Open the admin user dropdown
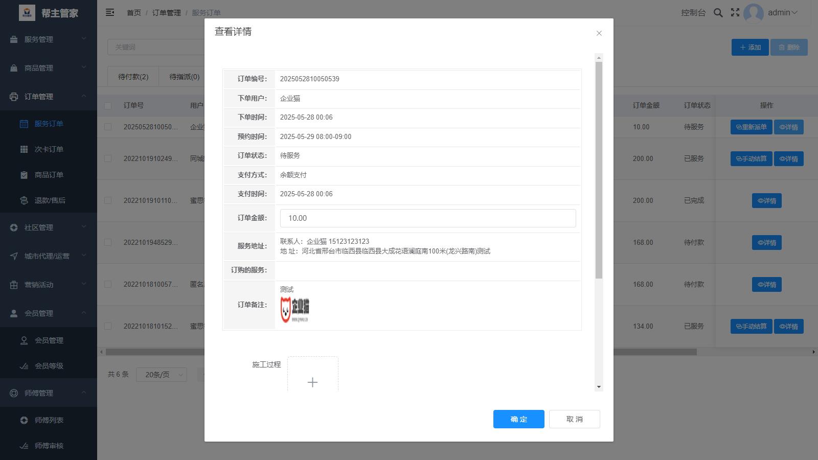This screenshot has height=460, width=818. point(783,13)
